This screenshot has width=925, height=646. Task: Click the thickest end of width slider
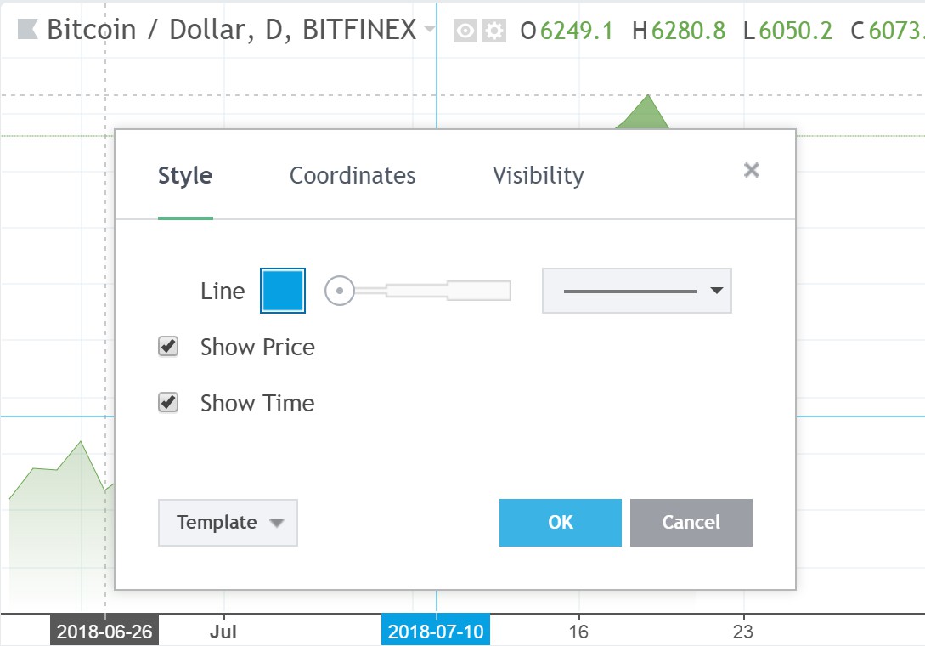tap(479, 291)
